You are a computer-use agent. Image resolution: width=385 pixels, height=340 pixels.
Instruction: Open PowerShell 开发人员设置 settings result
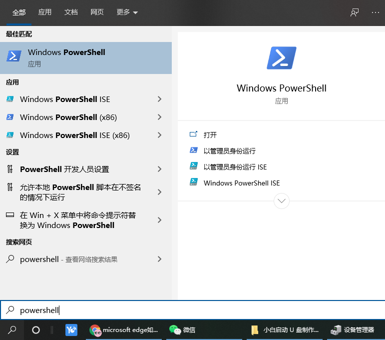coord(64,169)
